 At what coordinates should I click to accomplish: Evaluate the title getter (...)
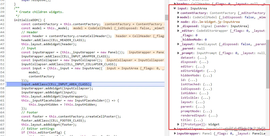198,120
